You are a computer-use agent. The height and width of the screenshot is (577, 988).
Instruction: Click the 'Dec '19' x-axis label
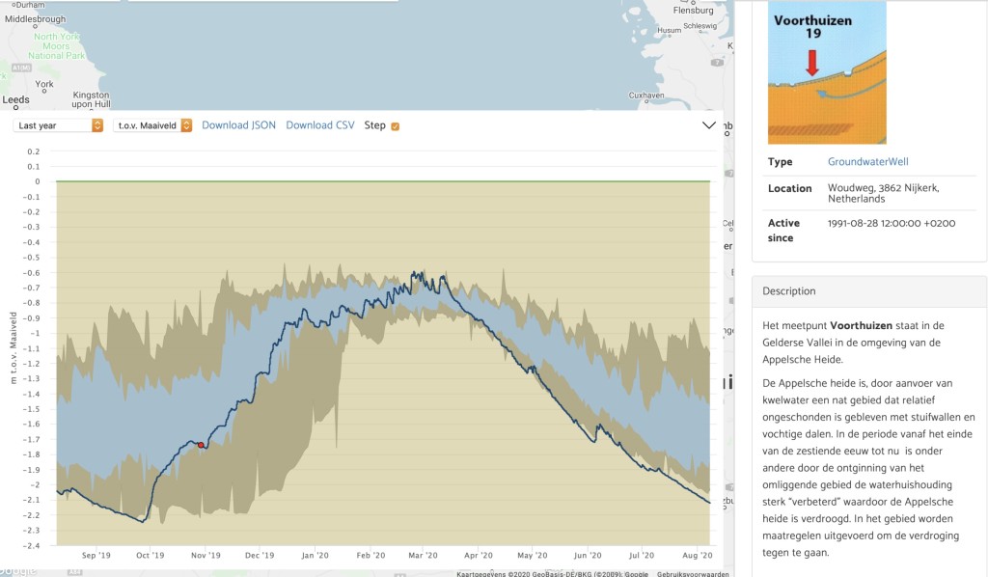pyautogui.click(x=260, y=555)
